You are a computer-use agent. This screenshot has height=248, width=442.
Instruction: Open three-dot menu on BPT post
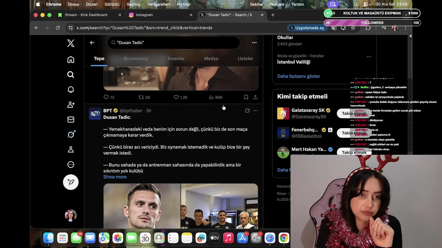click(x=256, y=111)
